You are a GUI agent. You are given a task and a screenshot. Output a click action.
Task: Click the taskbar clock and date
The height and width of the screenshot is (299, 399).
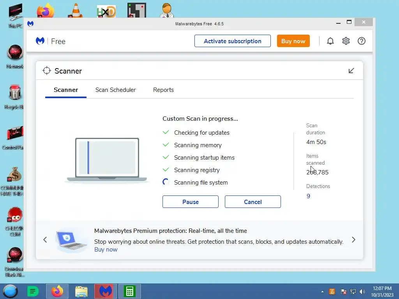382,292
